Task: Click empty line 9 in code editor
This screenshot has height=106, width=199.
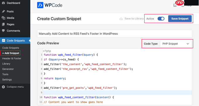Action: (x=117, y=93)
